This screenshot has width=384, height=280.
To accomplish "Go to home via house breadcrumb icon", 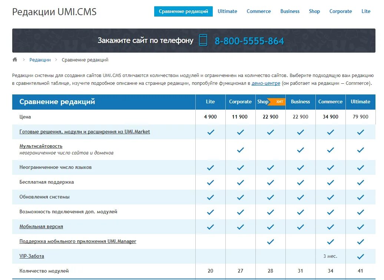I will click(15, 60).
